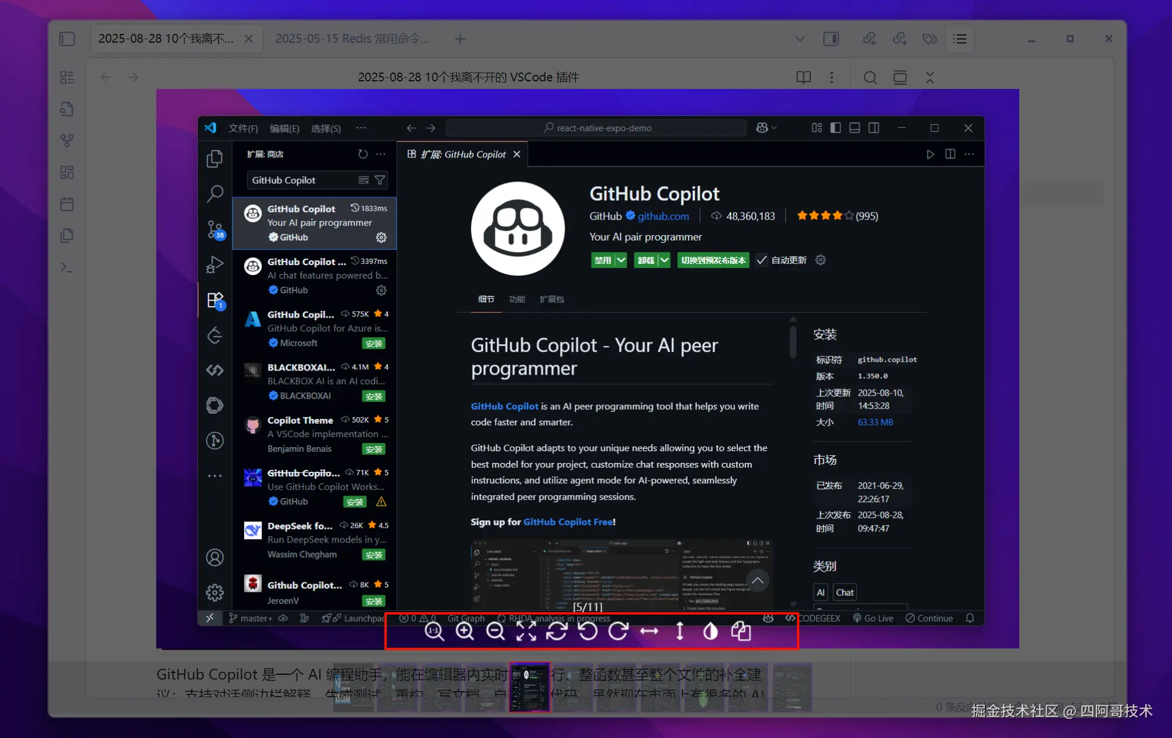
Task: Open a new tab with plus button
Action: click(x=460, y=39)
